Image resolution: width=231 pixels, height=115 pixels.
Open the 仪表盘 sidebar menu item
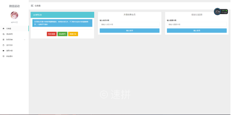(14, 28)
